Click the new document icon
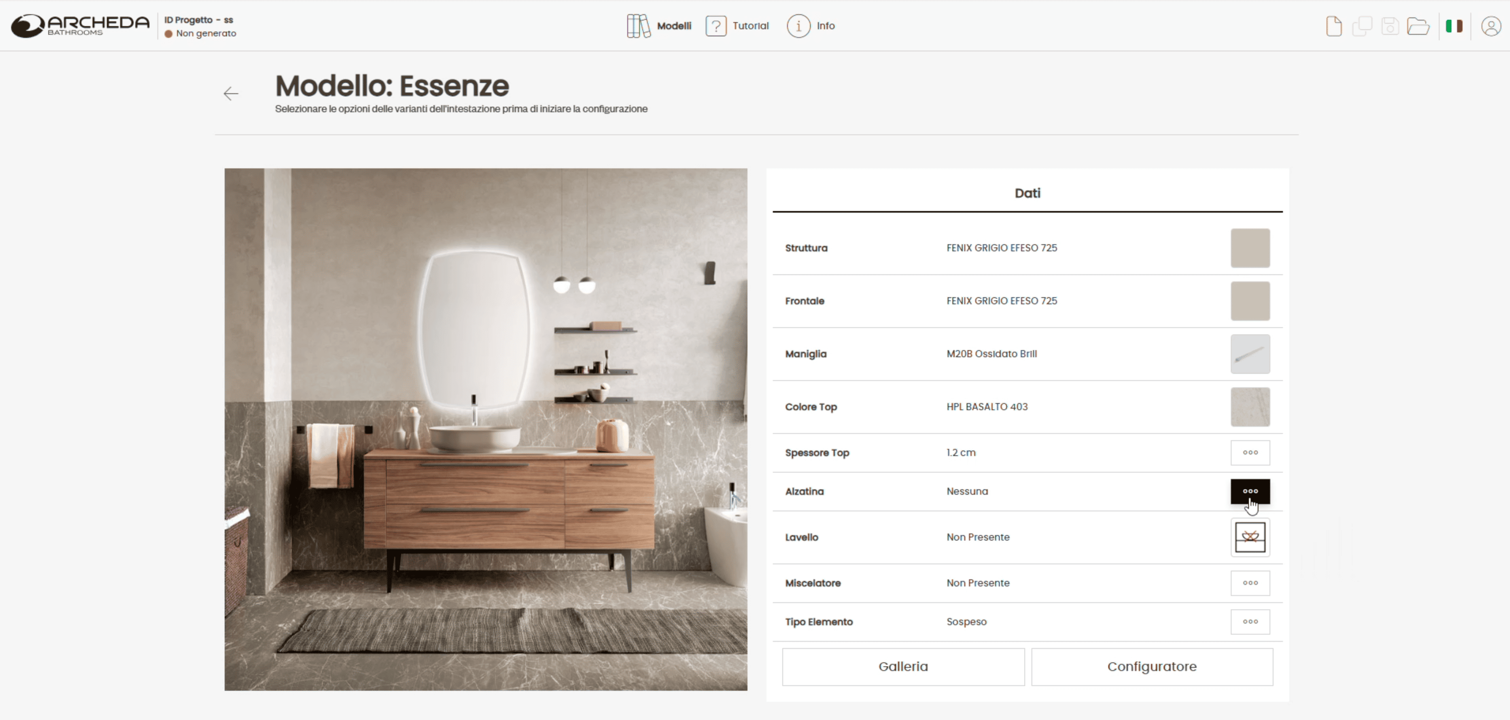Image resolution: width=1510 pixels, height=720 pixels. pos(1334,26)
